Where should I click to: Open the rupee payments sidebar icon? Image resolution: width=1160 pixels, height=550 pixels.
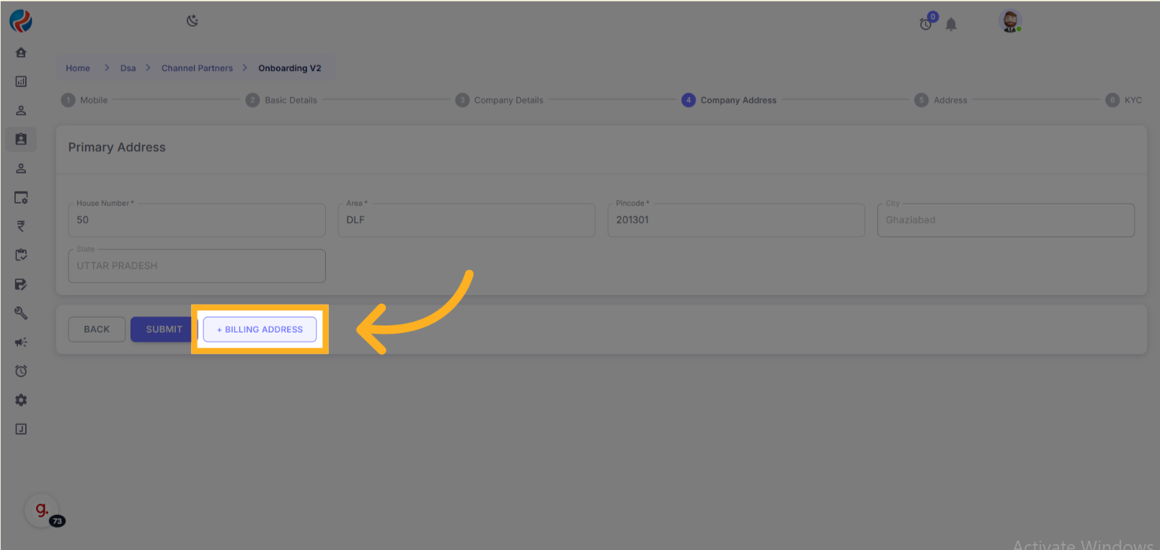(x=21, y=226)
